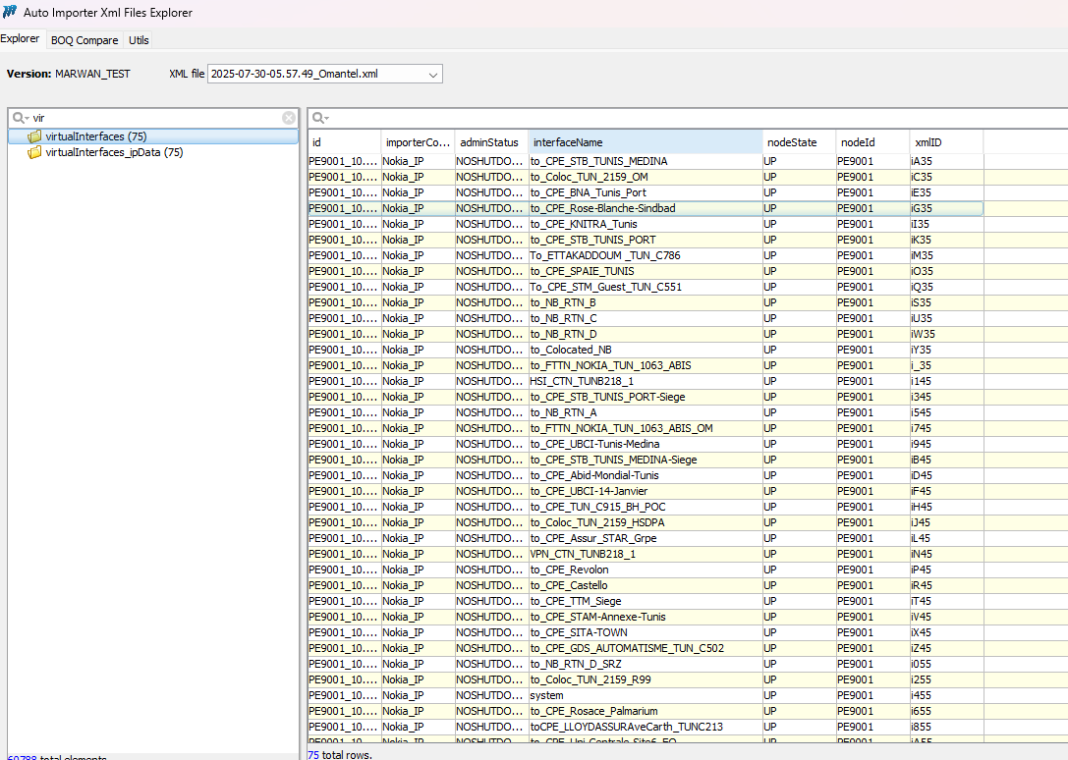Open the Utils tab
Image resolution: width=1068 pixels, height=760 pixels.
click(x=139, y=40)
